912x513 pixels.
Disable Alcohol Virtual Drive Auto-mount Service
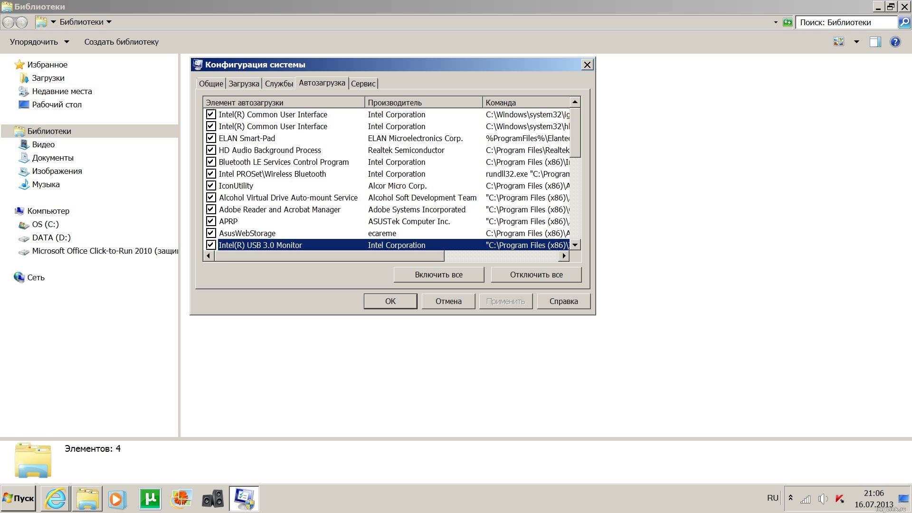(211, 197)
